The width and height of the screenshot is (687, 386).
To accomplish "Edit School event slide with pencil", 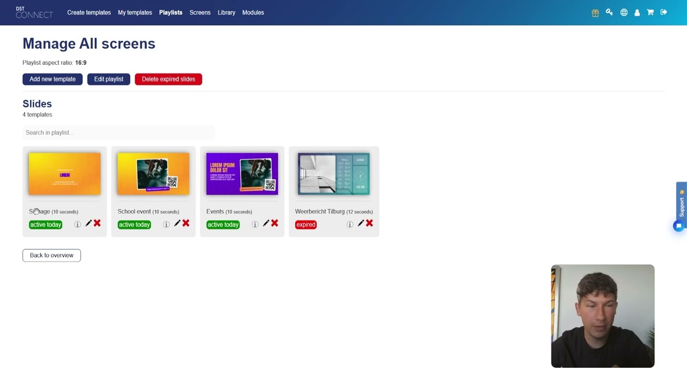I will (x=177, y=224).
